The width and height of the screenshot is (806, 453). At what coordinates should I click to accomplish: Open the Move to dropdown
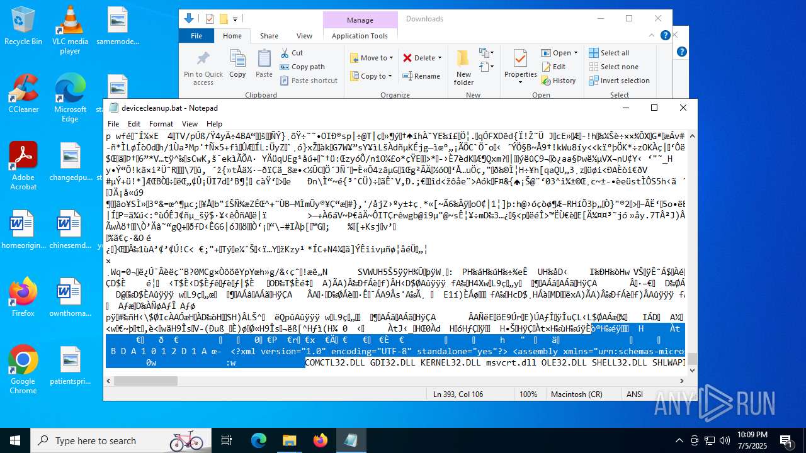(x=372, y=58)
